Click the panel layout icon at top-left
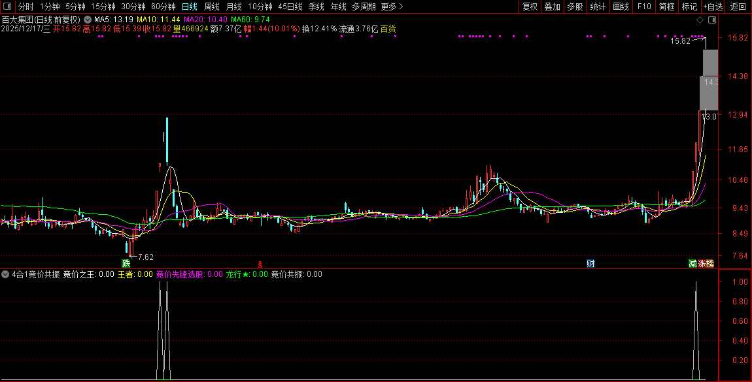Viewport: 752px width, 382px height. coord(7,7)
